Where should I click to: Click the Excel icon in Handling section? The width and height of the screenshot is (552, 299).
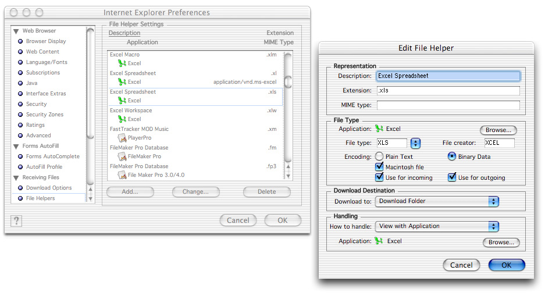(x=379, y=241)
